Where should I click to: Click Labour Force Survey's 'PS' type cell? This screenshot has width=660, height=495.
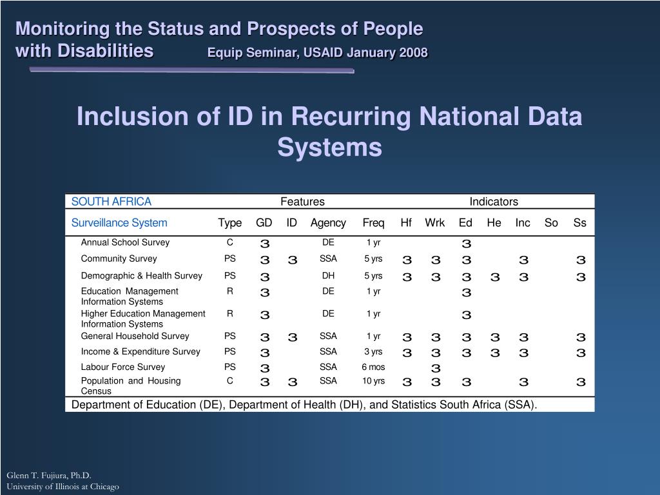[x=230, y=367]
